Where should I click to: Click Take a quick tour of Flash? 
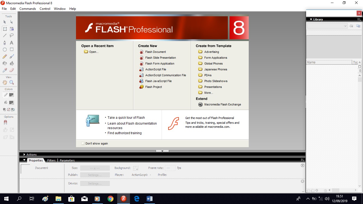(x=126, y=118)
